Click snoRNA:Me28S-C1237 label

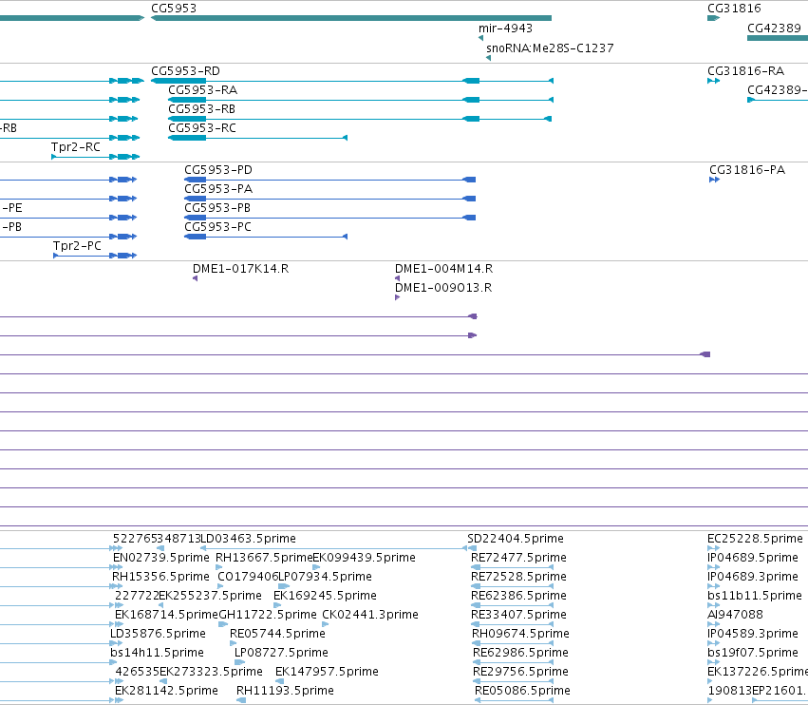tap(550, 48)
